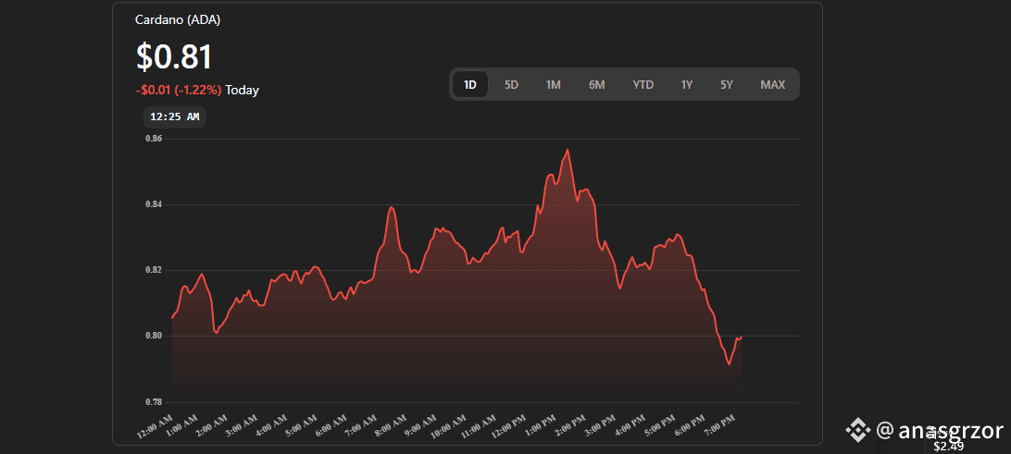The height and width of the screenshot is (454, 1011).
Task: Click the 12:00 AM x-axis label
Action: point(155,426)
